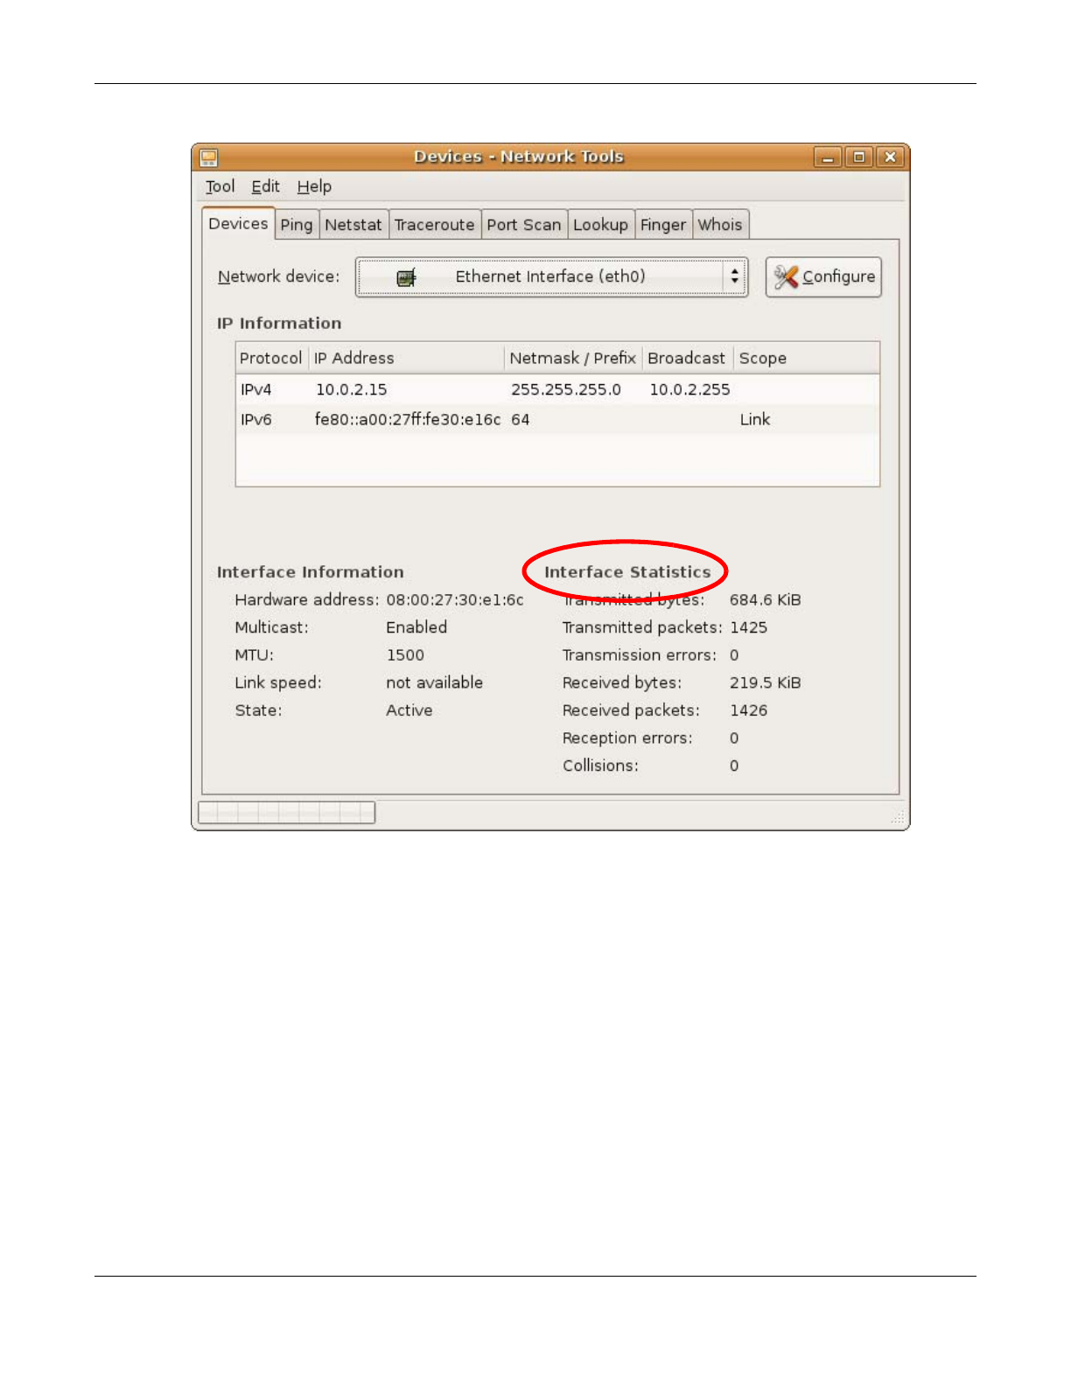Click the progress bar in the status area
The width and height of the screenshot is (1071, 1386).
pyautogui.click(x=286, y=813)
